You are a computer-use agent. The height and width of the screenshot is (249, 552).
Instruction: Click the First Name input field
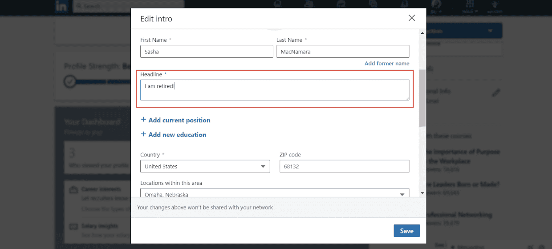pos(207,51)
